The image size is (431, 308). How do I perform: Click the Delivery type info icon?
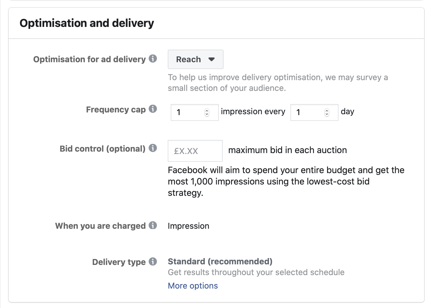(x=153, y=261)
